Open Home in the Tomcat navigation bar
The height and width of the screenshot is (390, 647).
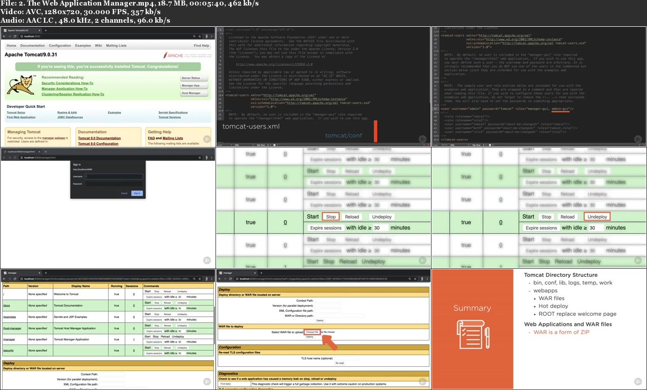coord(12,45)
